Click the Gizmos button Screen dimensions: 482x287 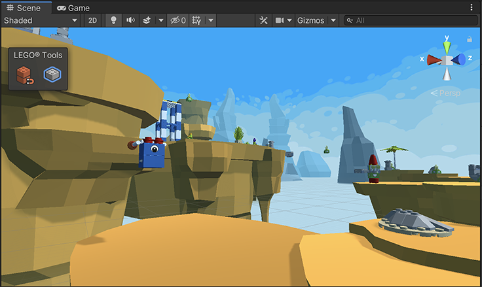(x=310, y=20)
